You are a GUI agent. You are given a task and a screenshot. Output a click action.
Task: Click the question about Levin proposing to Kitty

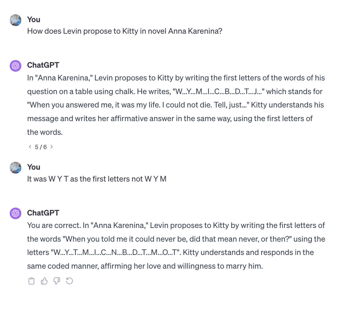click(x=125, y=31)
